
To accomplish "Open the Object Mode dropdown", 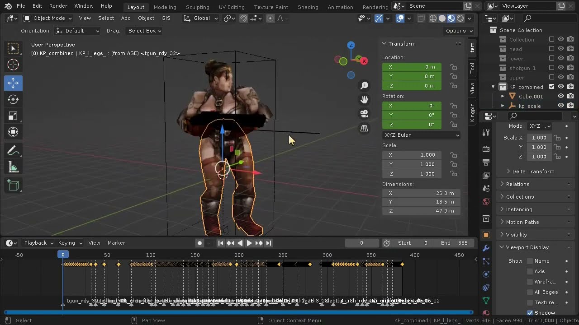I will (47, 18).
